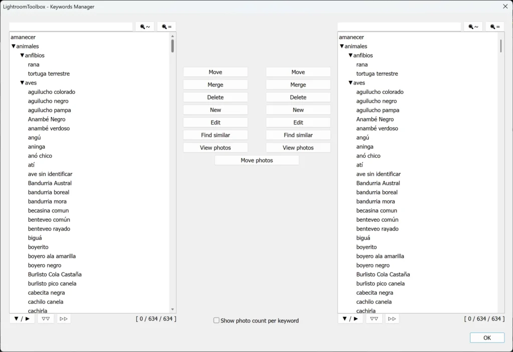Viewport: 513px width, 352px height.
Task: Select aguilucho negro in right list
Action: [x=376, y=101]
